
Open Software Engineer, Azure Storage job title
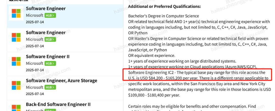[x=62, y=81]
